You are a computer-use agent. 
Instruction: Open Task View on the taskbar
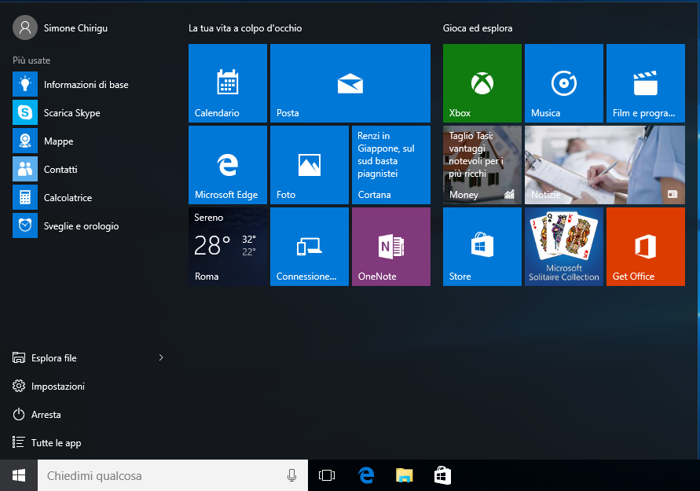coord(327,475)
